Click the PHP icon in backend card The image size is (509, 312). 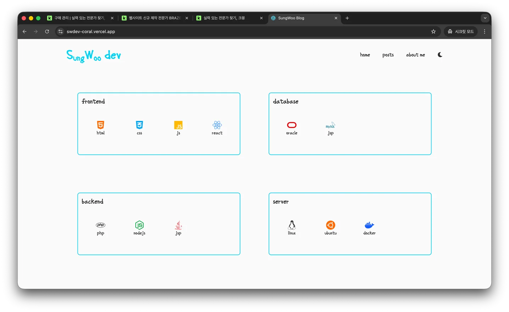[x=101, y=225]
